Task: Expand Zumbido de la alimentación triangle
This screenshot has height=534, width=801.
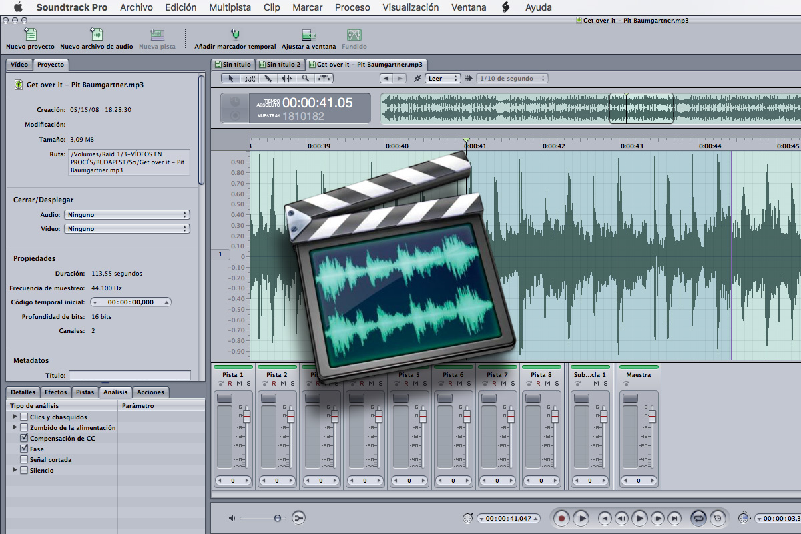Action: click(x=15, y=428)
